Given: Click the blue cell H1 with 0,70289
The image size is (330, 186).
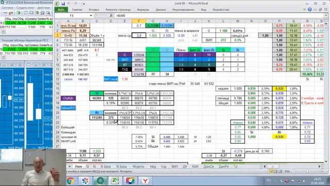Looking at the screenshot, I should [x=167, y=25].
